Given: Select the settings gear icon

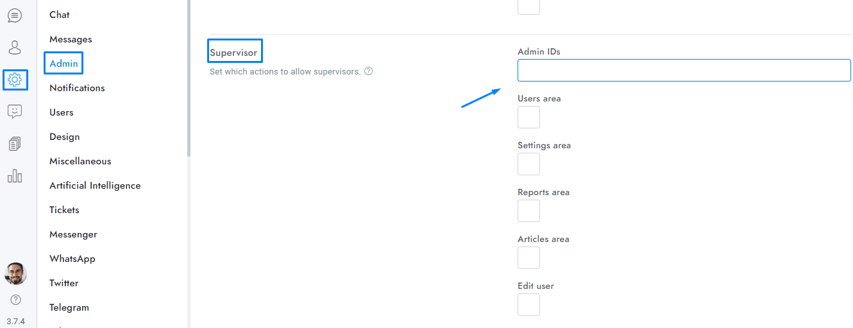Looking at the screenshot, I should pyautogui.click(x=15, y=80).
